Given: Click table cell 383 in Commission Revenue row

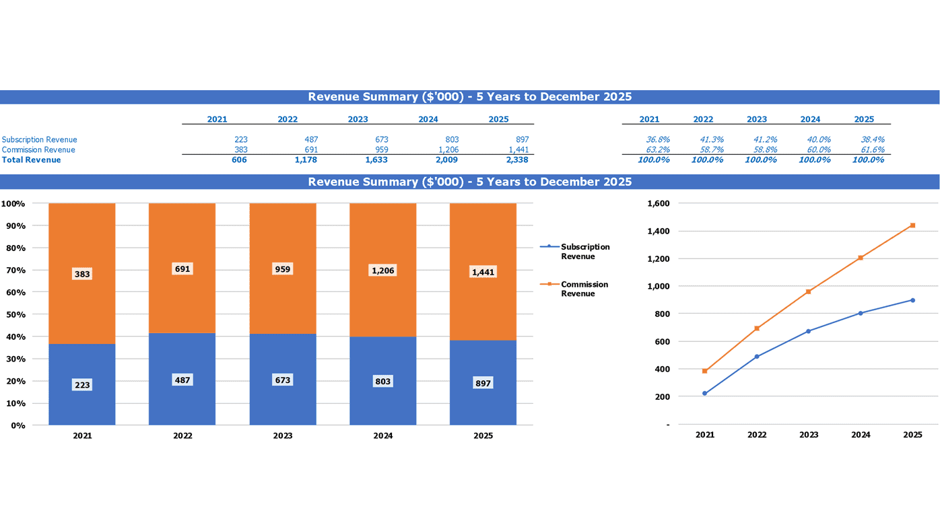Looking at the screenshot, I should [x=241, y=149].
